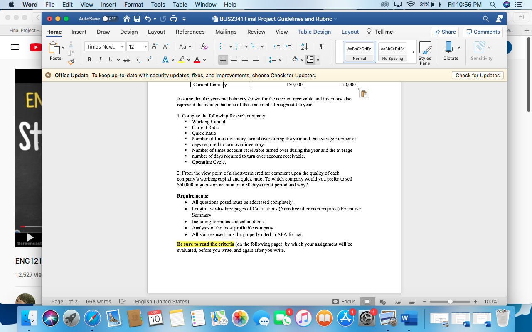Toggle paragraph marks visibility

click(321, 46)
